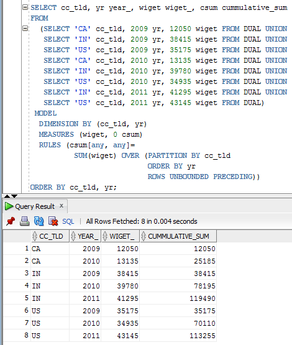Click the sort icon in YEAR_ header
Screen dimensions: 292x345
73,236
